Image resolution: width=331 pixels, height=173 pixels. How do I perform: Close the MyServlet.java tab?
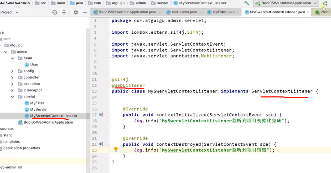pos(200,12)
